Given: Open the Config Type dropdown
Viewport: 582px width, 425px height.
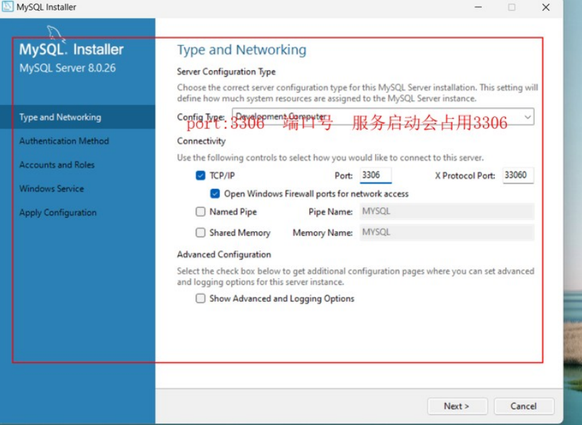Looking at the screenshot, I should pyautogui.click(x=383, y=117).
